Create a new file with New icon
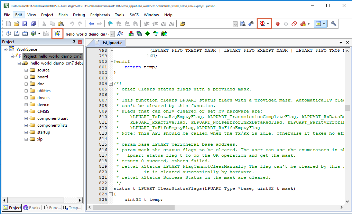352x214 pixels. pos(8,24)
